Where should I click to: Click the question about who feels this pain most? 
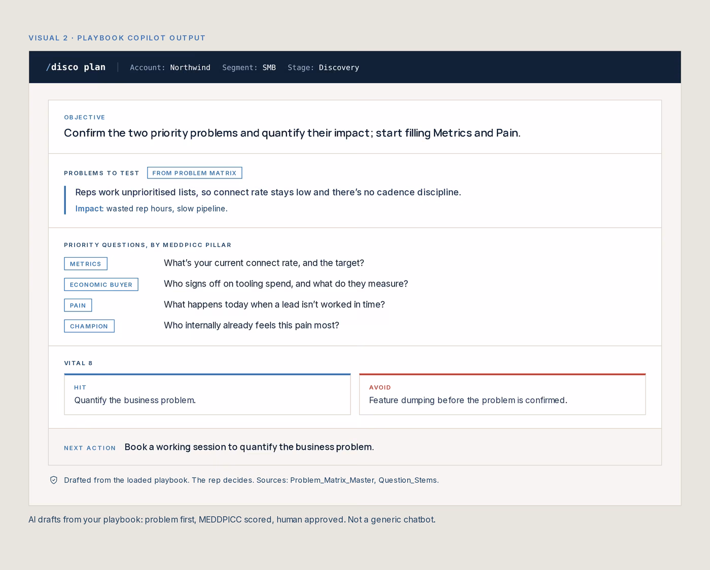(252, 326)
